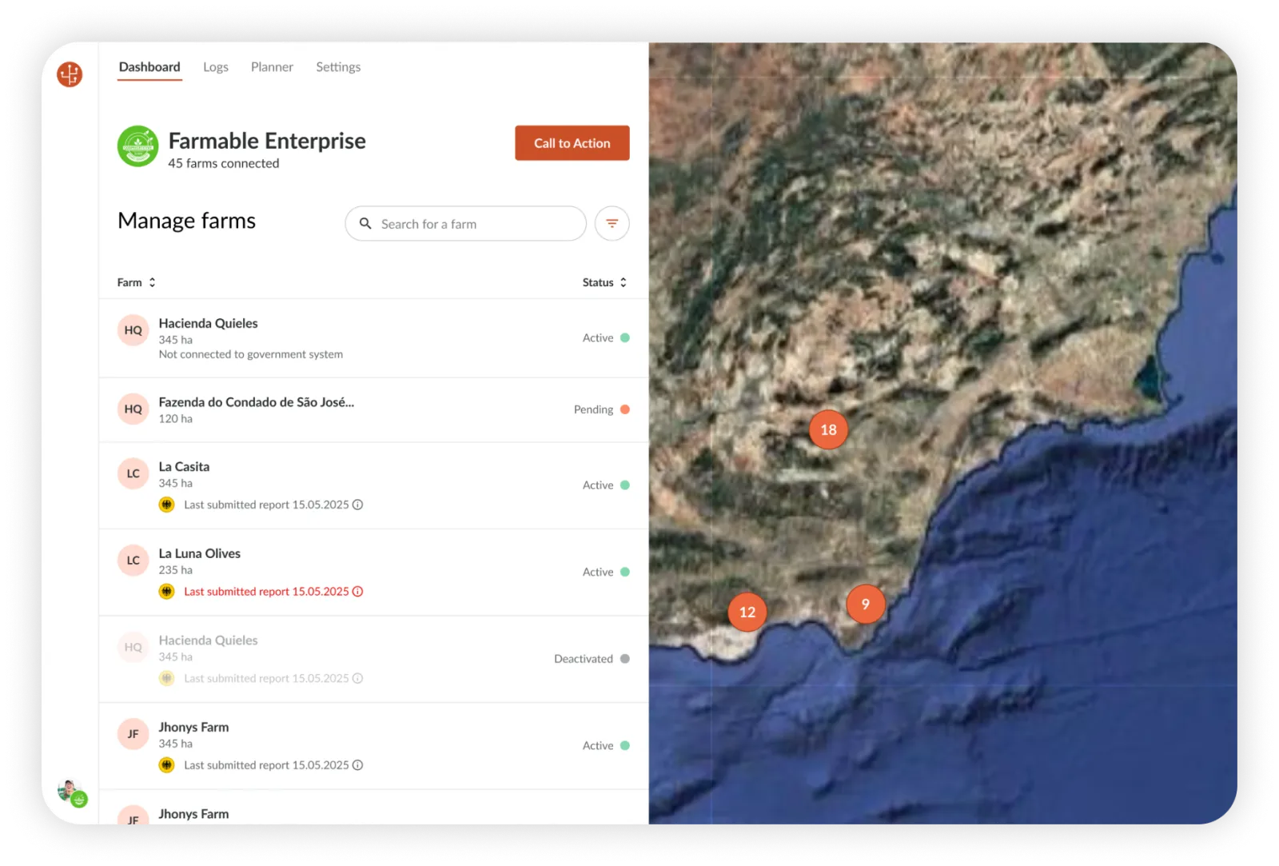
Task: Click the yellow government badge on La Casita
Action: click(x=166, y=505)
